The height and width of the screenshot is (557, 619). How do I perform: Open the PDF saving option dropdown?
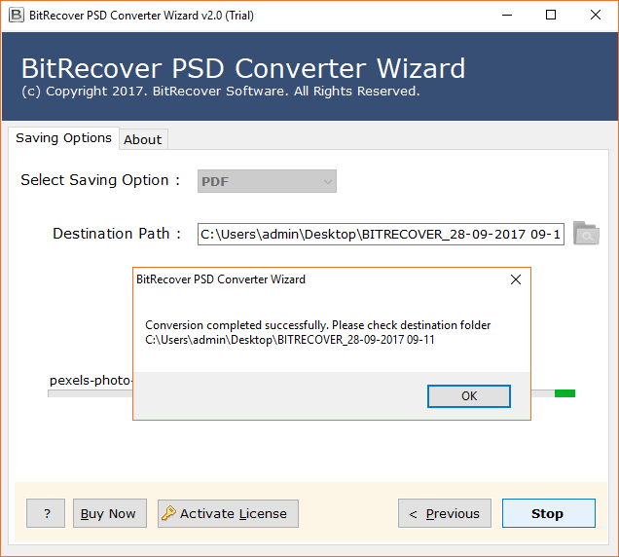(x=267, y=181)
